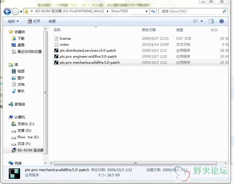Click the double chevron in address bar

32,11
